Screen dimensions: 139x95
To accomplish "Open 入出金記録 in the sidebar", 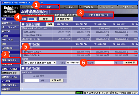I will coord(10,48).
